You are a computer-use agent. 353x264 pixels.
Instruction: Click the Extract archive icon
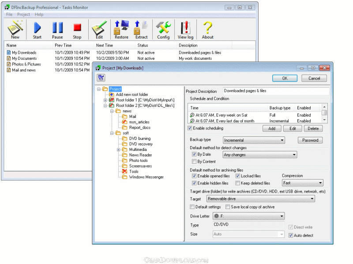click(x=141, y=30)
